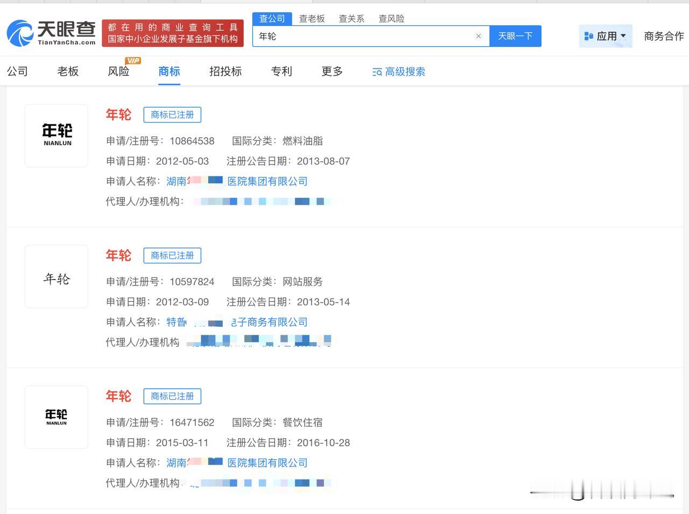Switch to the 专利 category tab
The height and width of the screenshot is (514, 689).
pos(282,71)
